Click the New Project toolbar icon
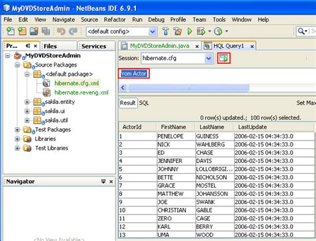Viewport: 316px width, 241px height. click(x=22, y=31)
